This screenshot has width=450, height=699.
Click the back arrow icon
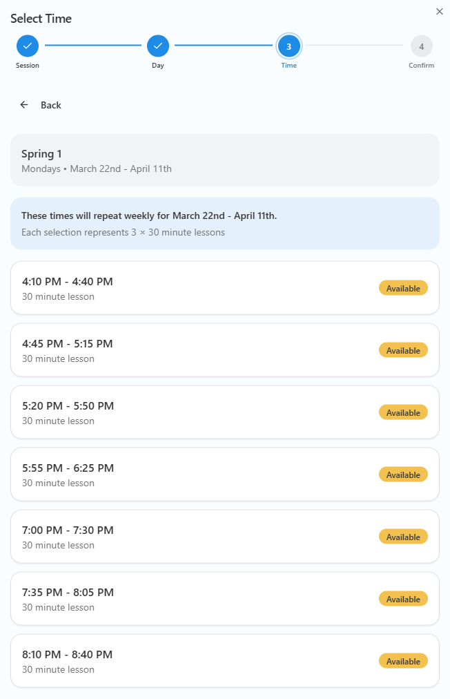[24, 105]
